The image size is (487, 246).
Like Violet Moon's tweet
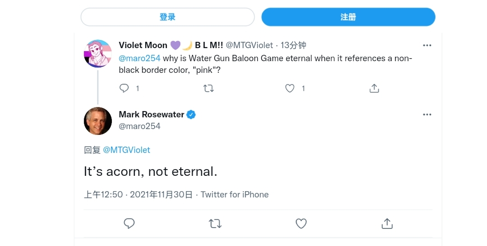coord(290,89)
